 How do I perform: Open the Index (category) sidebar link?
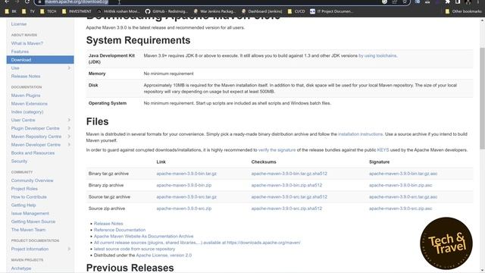click(x=27, y=111)
